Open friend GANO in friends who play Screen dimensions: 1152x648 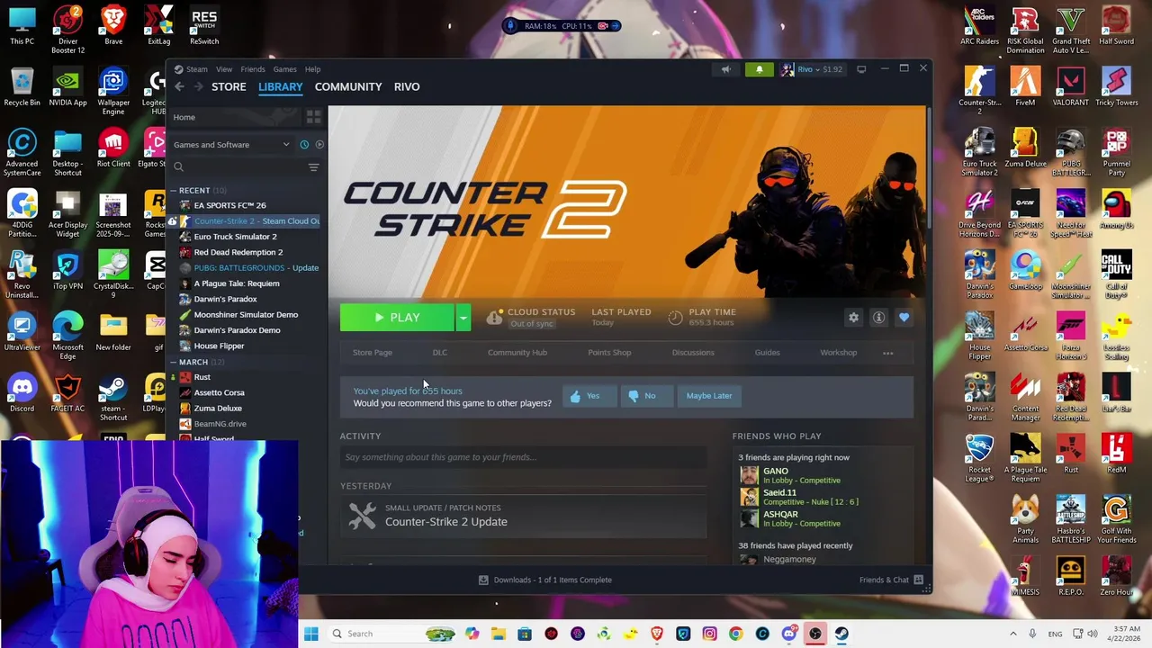pyautogui.click(x=775, y=472)
